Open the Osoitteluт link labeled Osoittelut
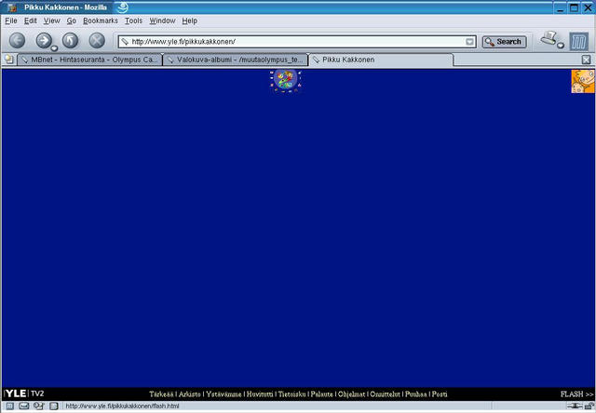Viewport: 596px width, 413px height. click(x=385, y=394)
